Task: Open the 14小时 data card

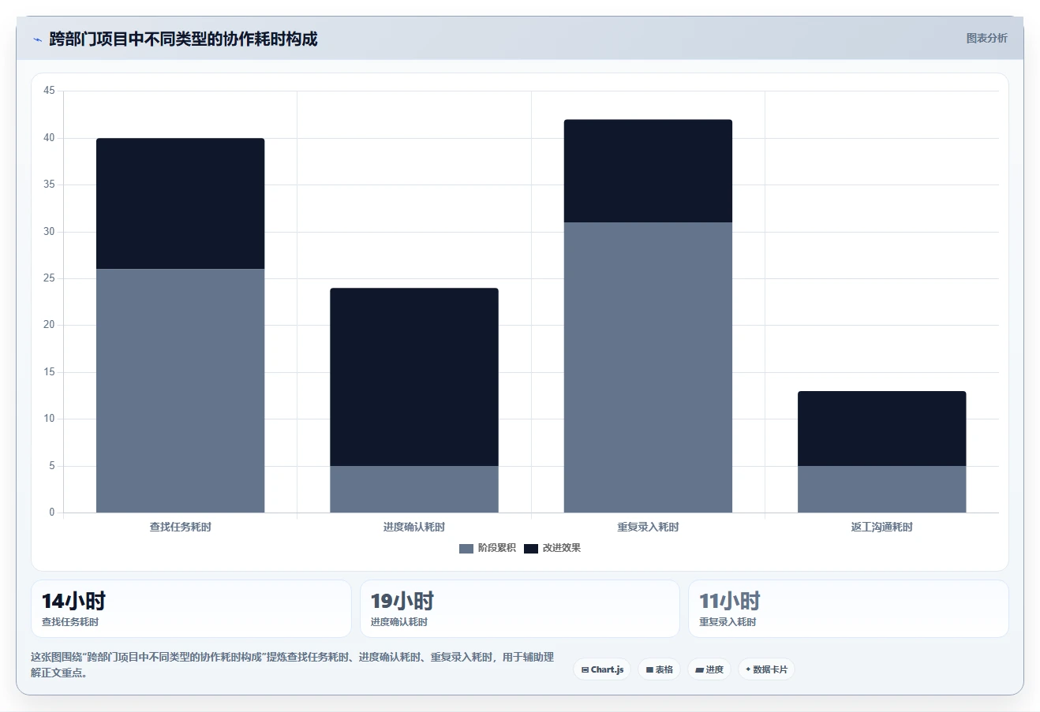Action: [x=191, y=609]
